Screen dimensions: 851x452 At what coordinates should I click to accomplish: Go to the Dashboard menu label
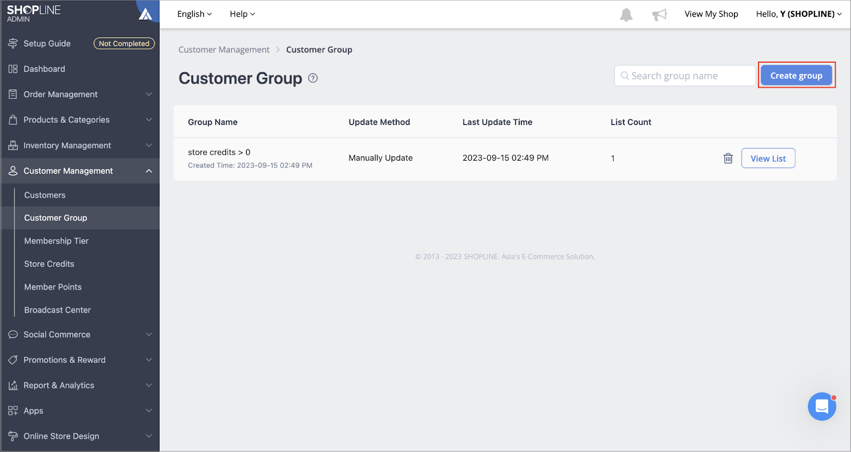44,69
